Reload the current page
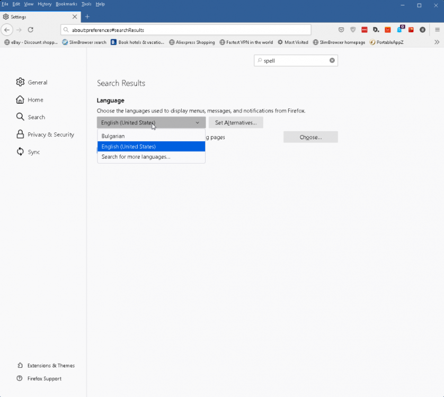Viewport: 444px width, 397px height. pos(31,30)
